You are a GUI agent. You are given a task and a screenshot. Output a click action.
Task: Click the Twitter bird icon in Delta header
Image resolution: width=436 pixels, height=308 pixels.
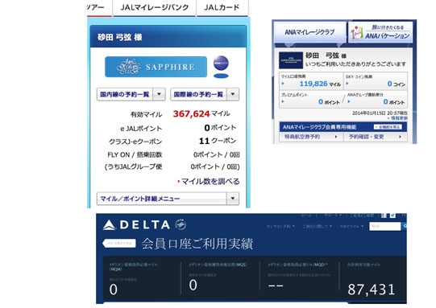click(x=392, y=215)
